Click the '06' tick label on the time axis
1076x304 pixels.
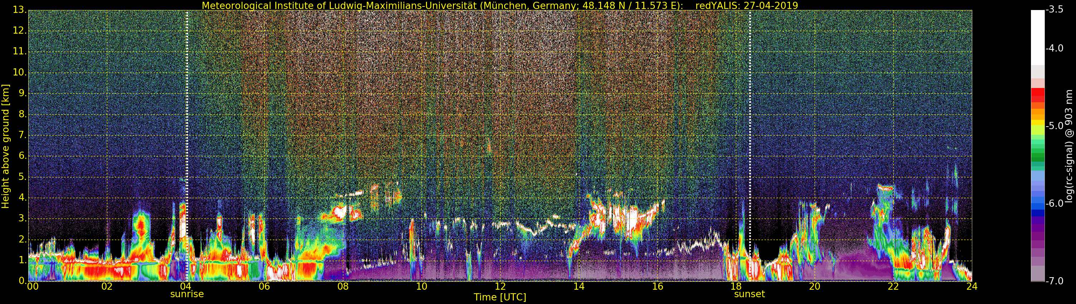pos(264,286)
